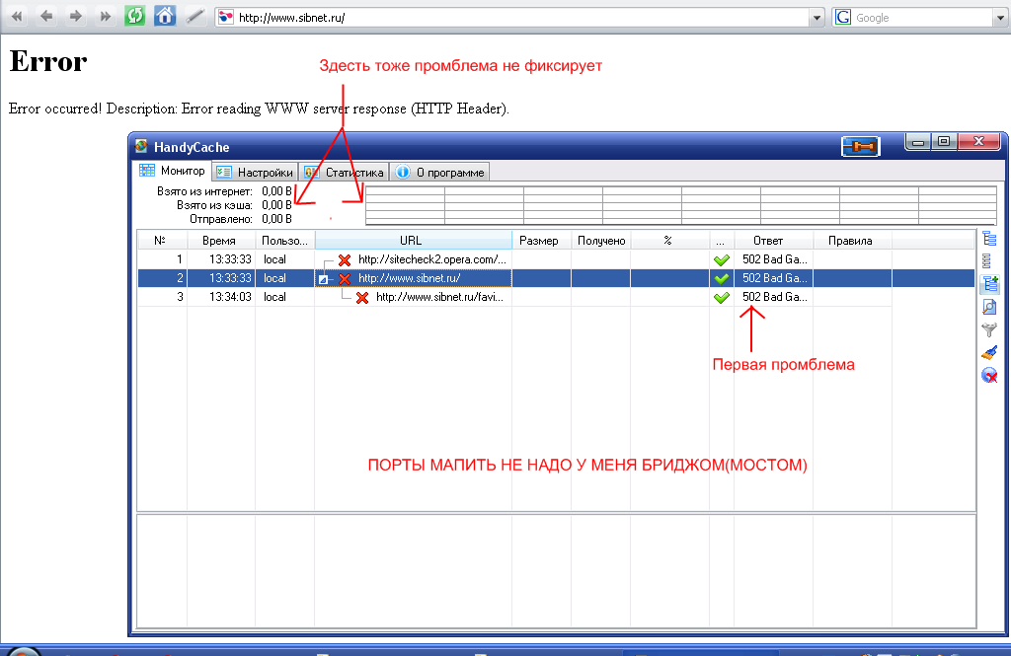Click the Ответ column header
Viewport: 1011px width, 656px height.
[767, 241]
